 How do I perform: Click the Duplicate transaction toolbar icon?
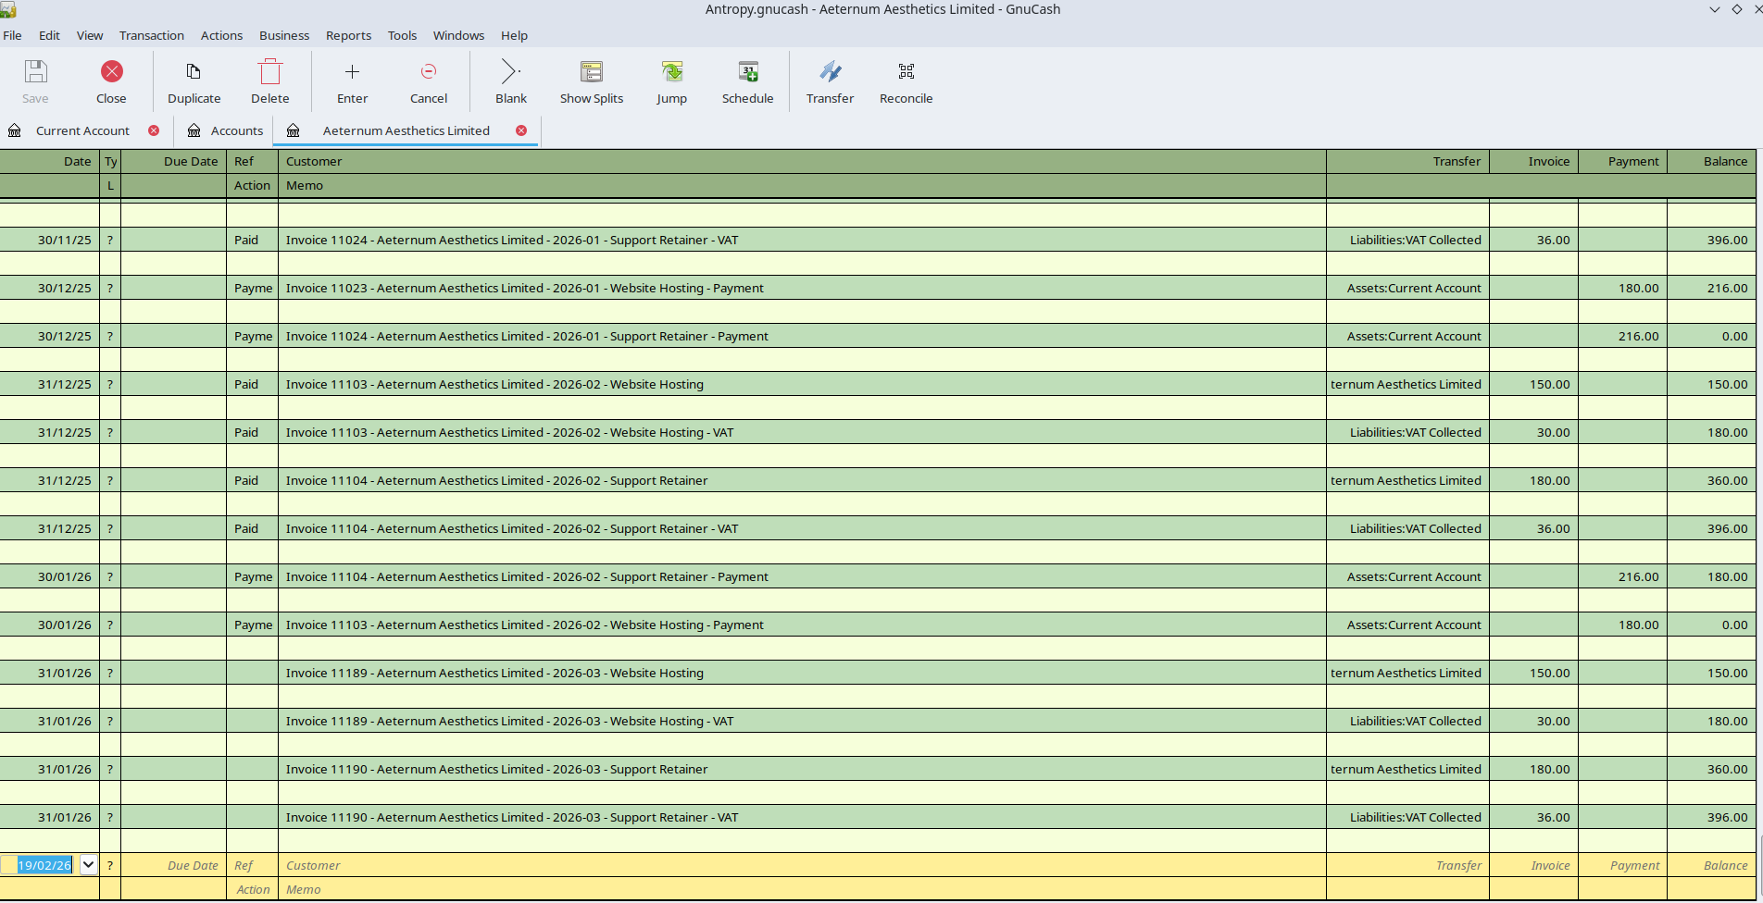tap(194, 81)
